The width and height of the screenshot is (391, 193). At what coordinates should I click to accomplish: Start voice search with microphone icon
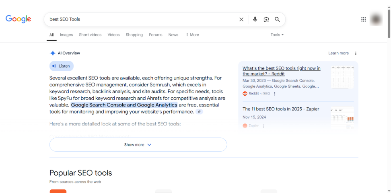click(x=255, y=19)
